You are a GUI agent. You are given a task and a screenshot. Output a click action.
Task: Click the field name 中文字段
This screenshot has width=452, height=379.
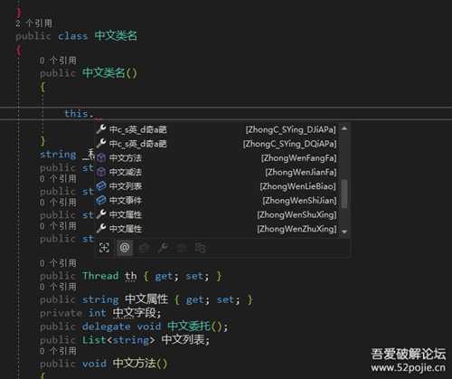click(x=135, y=312)
